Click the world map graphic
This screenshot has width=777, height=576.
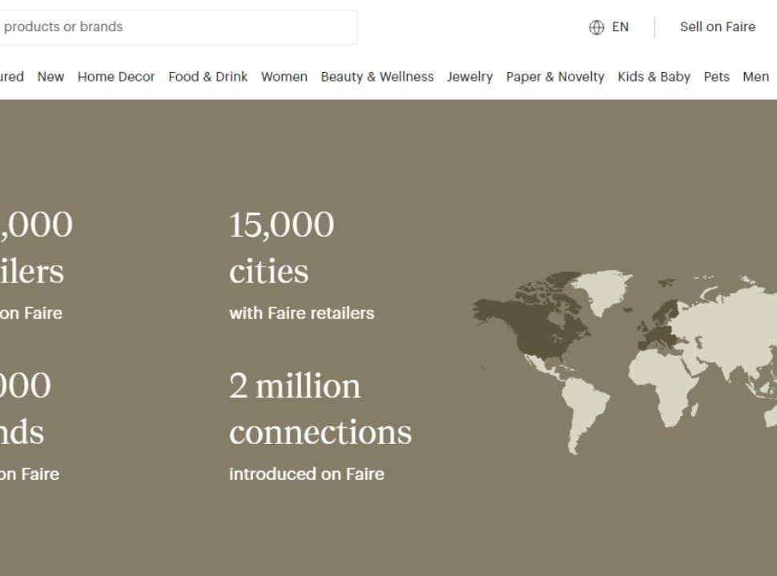click(x=624, y=362)
